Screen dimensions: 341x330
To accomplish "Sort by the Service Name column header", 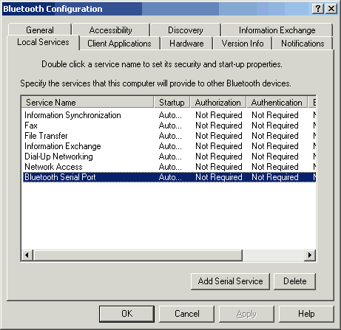I will [87, 102].
